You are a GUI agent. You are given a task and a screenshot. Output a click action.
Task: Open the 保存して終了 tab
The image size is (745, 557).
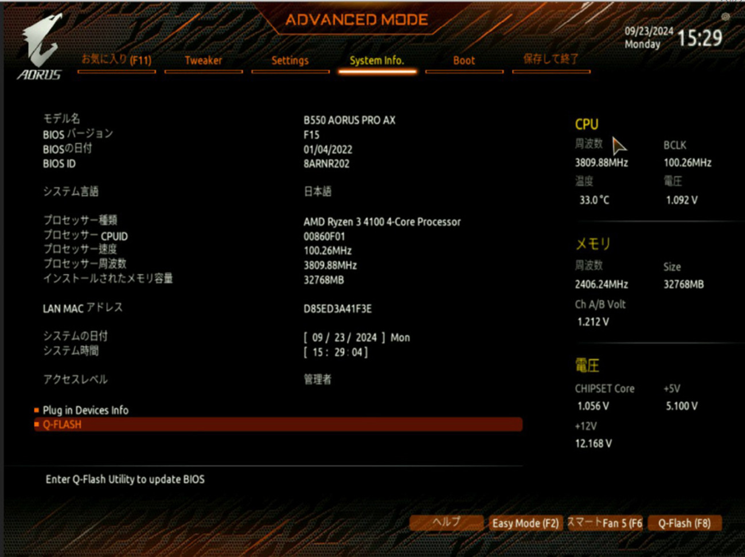551,60
